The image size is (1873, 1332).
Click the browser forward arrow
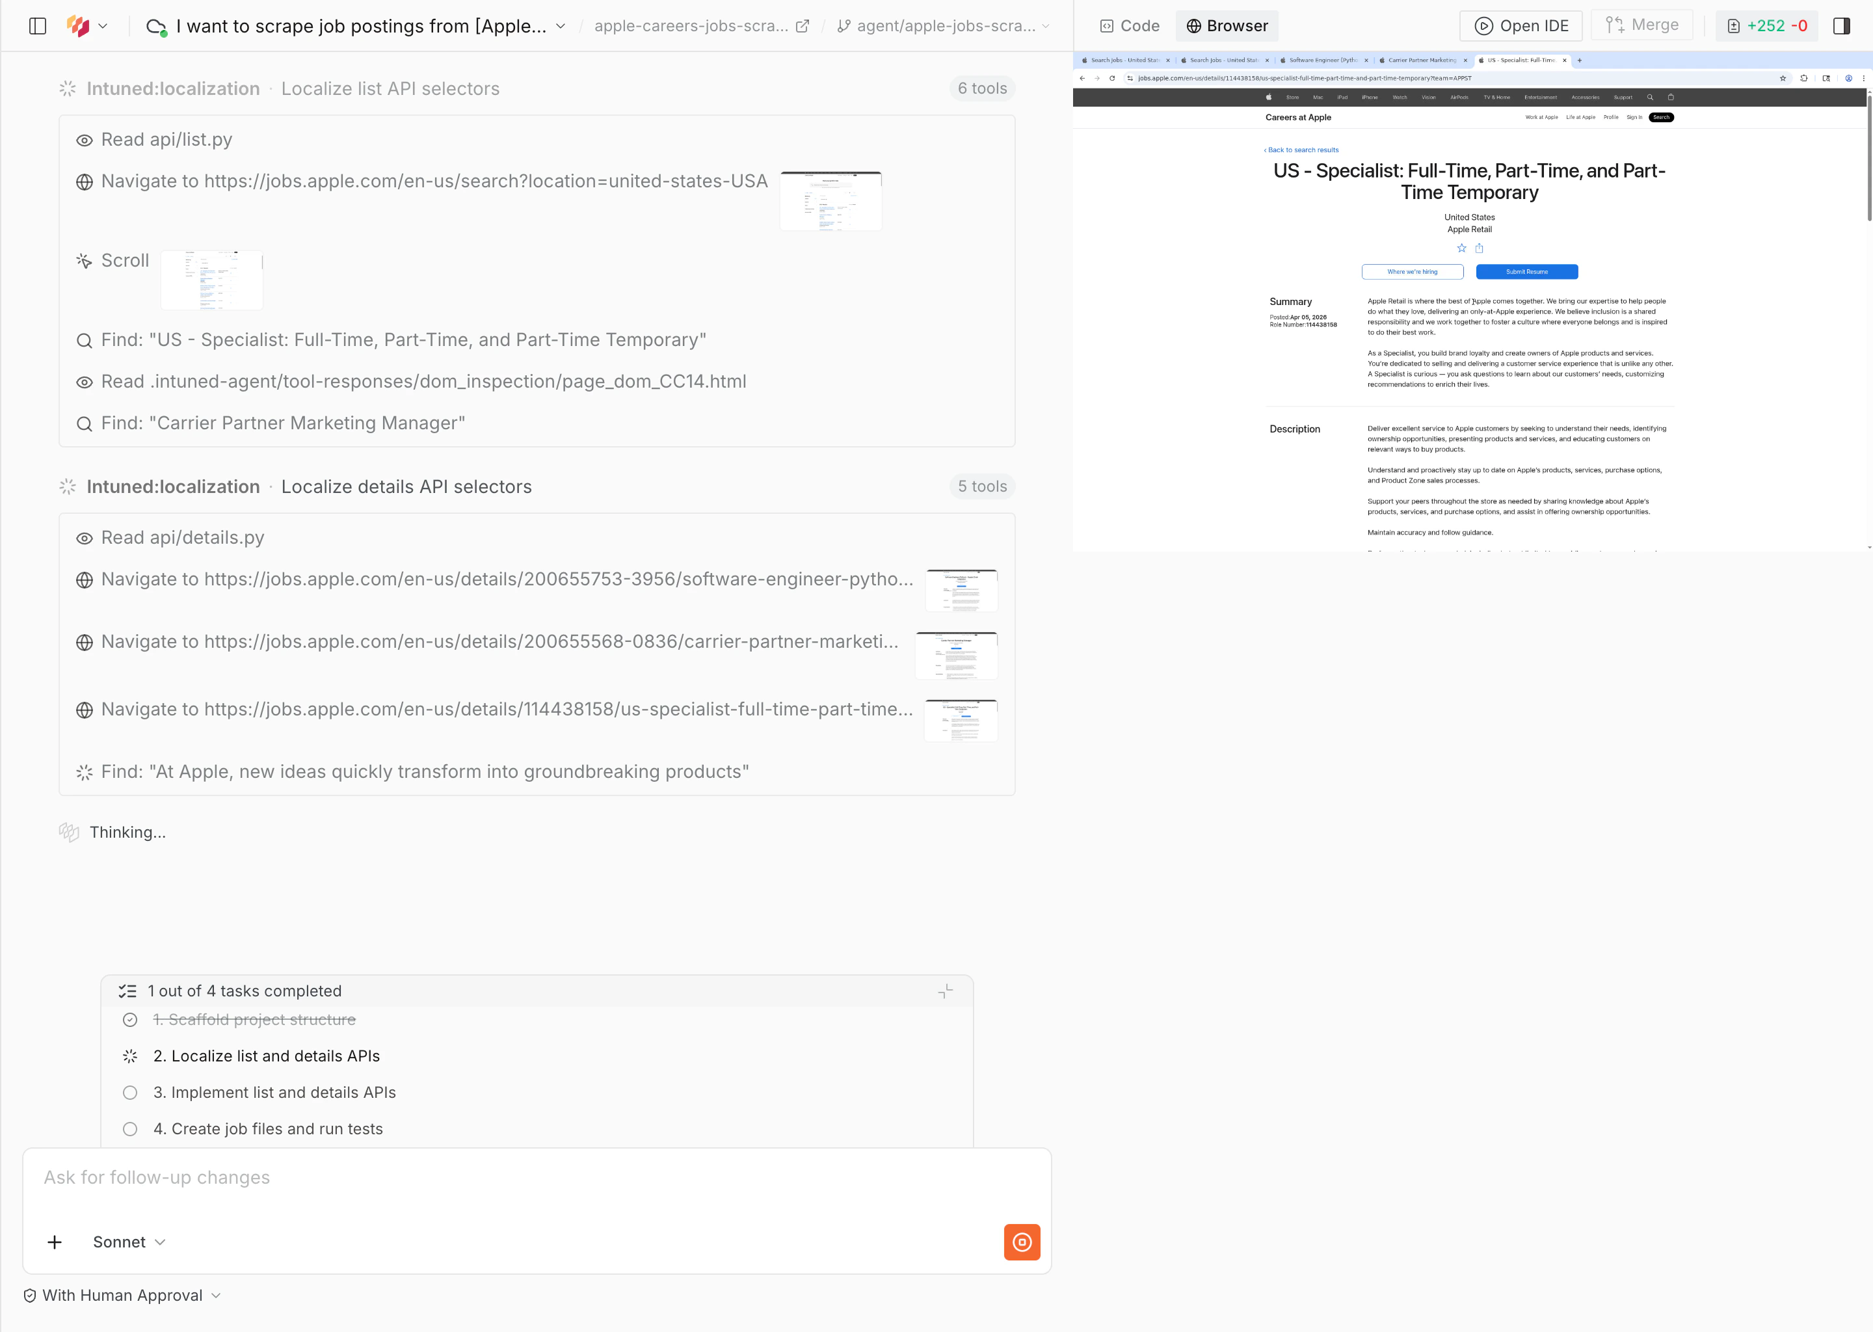coord(1097,79)
